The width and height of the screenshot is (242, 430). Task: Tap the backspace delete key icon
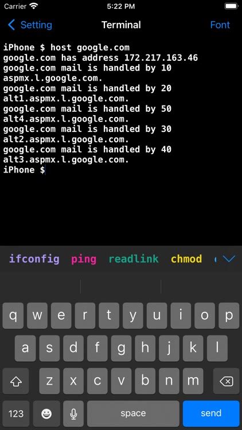(x=227, y=381)
